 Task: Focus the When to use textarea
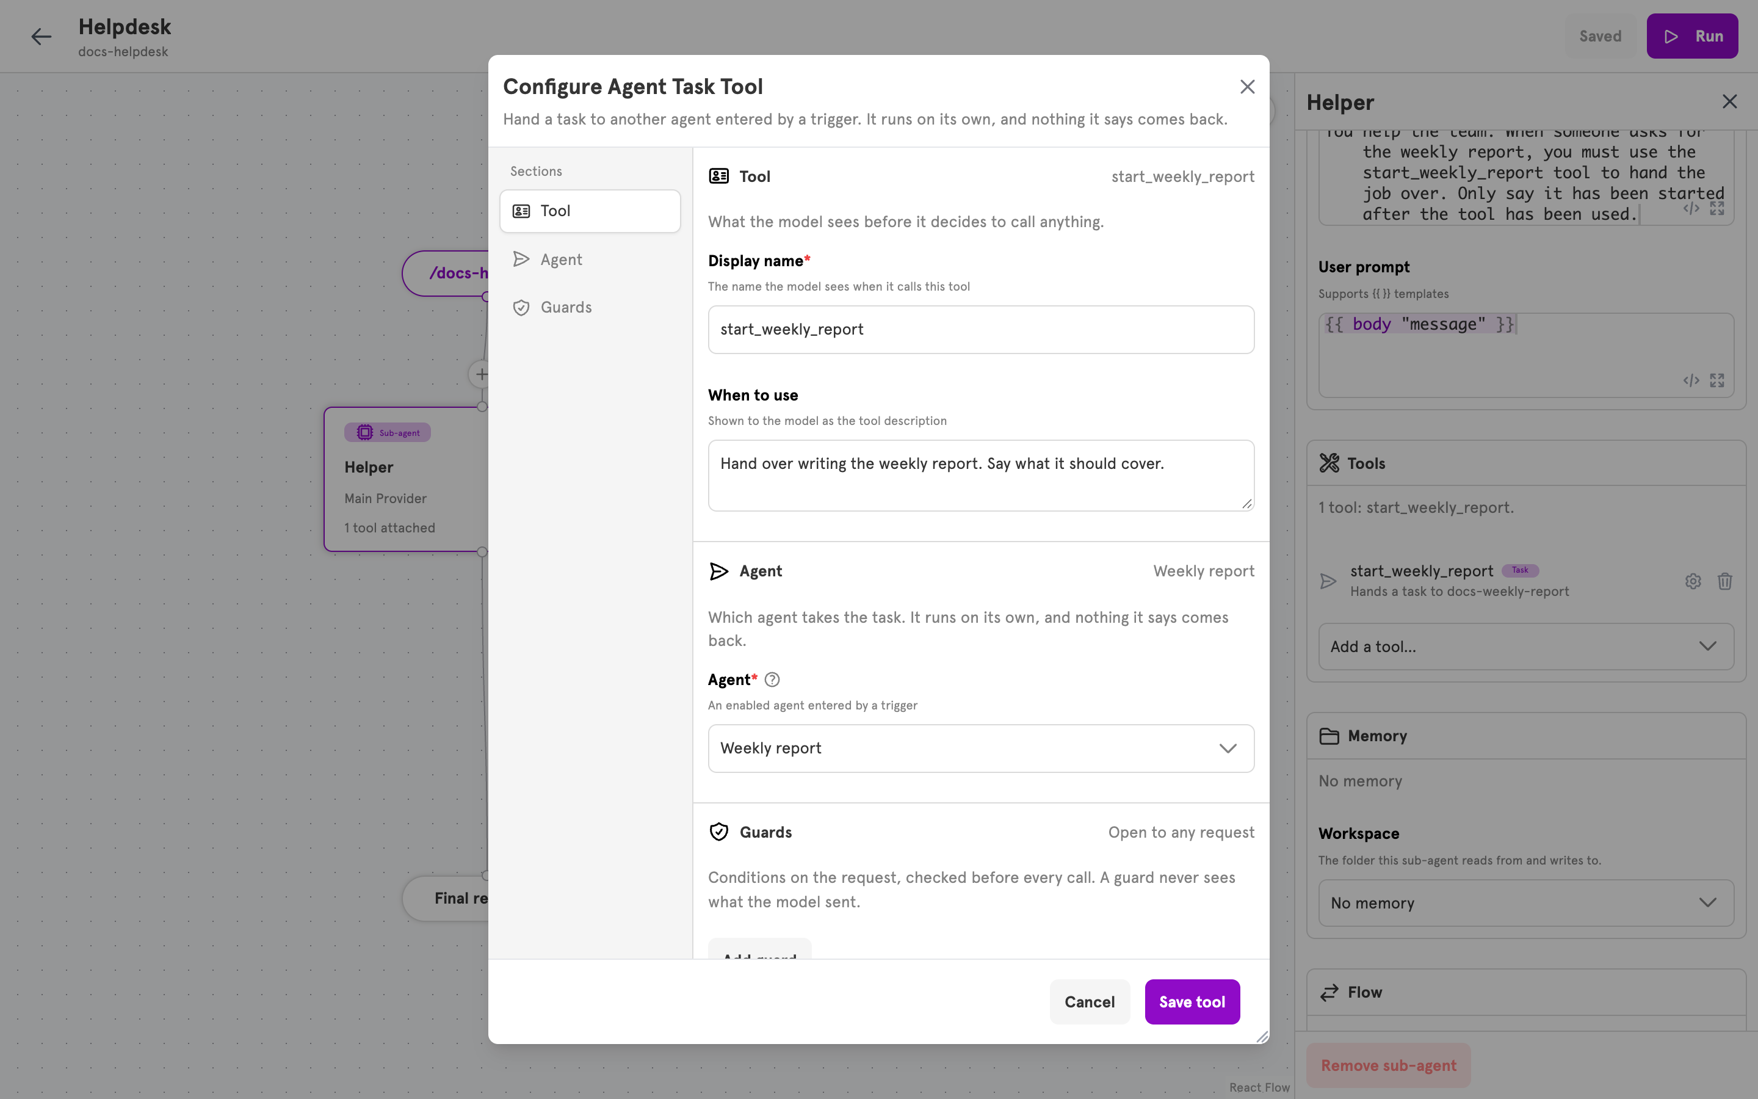pyautogui.click(x=981, y=476)
